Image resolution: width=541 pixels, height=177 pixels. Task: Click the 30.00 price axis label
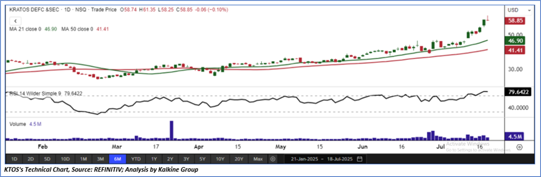coord(515,70)
